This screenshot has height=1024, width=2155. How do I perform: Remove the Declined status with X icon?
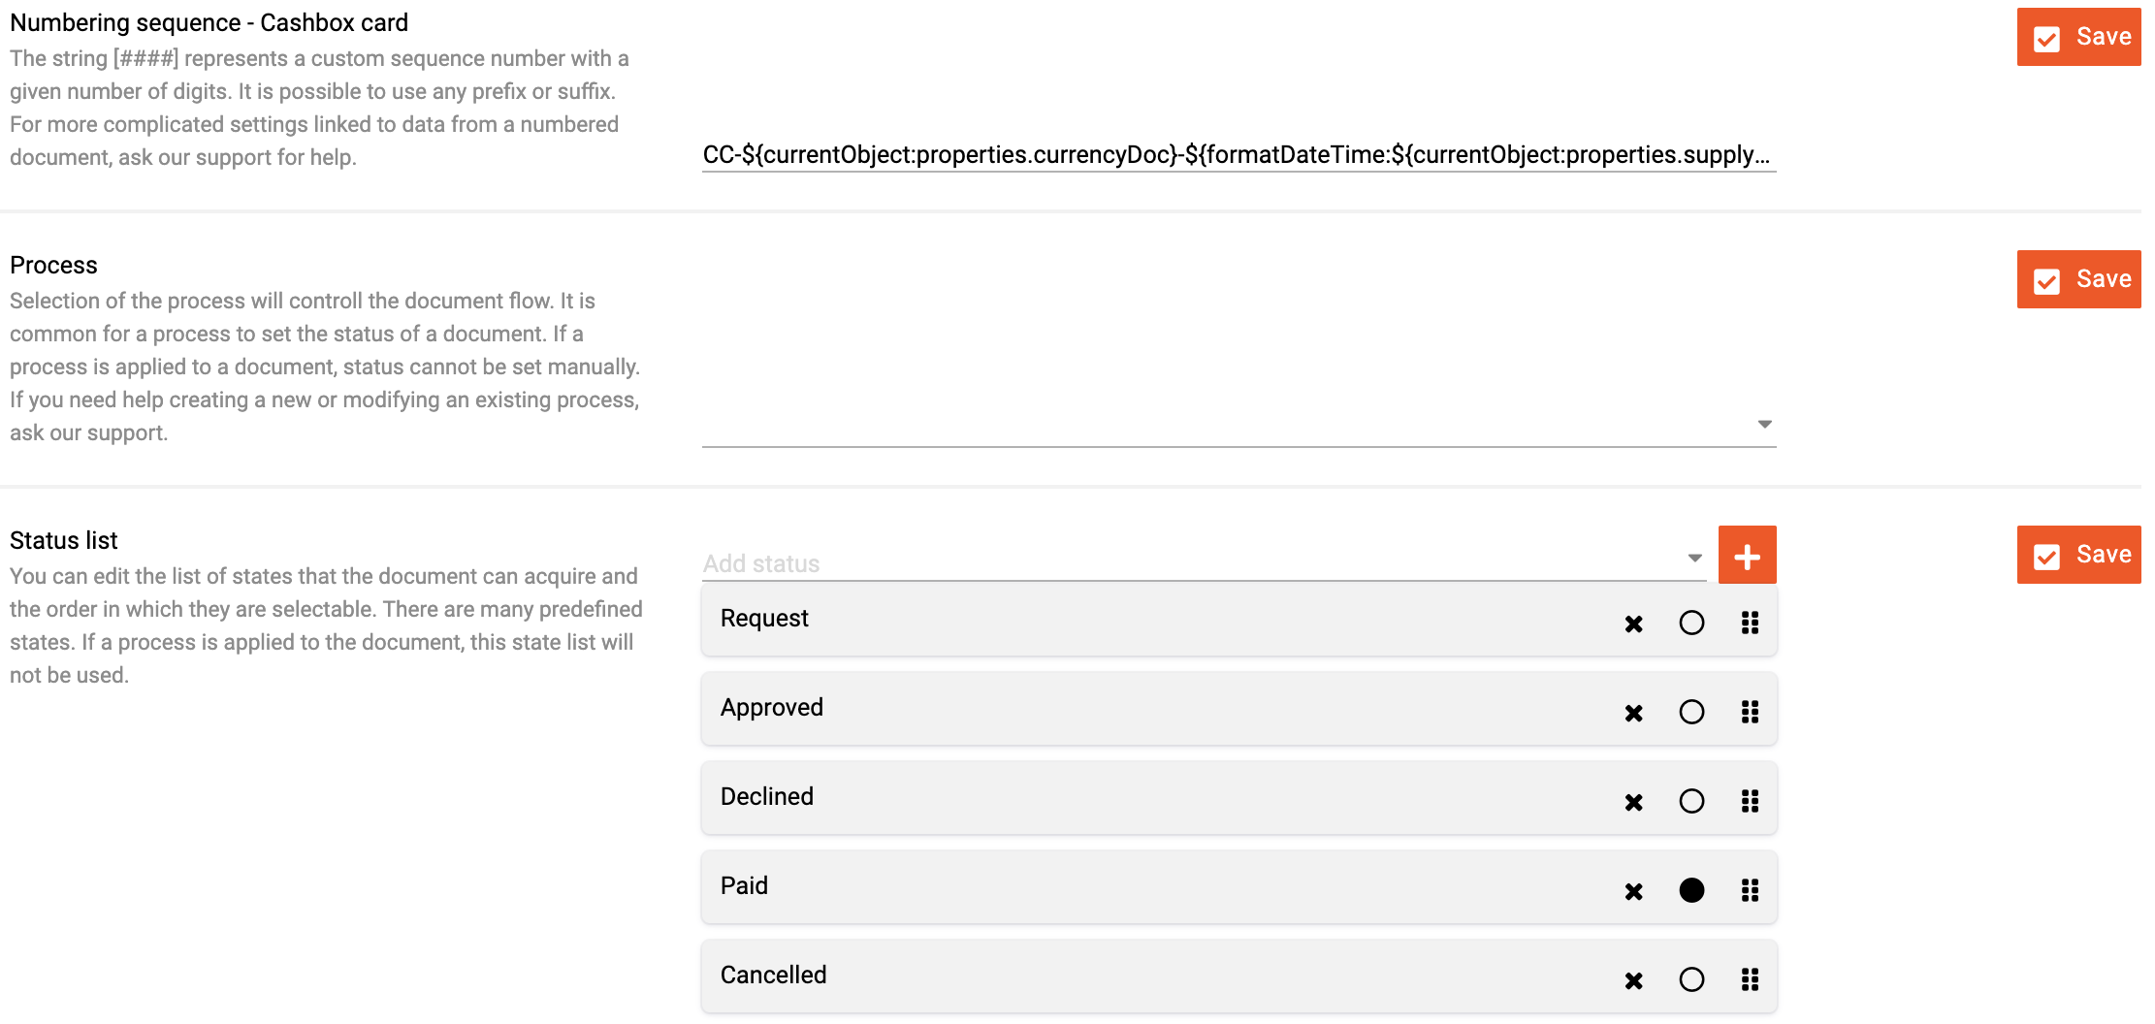(x=1633, y=802)
